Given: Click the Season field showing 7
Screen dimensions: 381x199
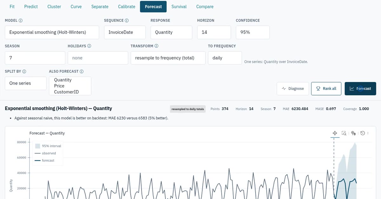Looking at the screenshot, I should coord(35,58).
